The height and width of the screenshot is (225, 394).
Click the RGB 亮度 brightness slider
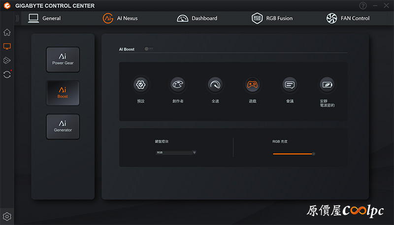click(294, 154)
